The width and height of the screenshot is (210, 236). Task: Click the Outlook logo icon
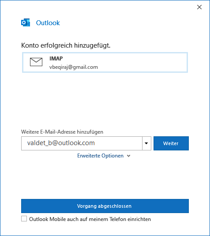pos(26,22)
